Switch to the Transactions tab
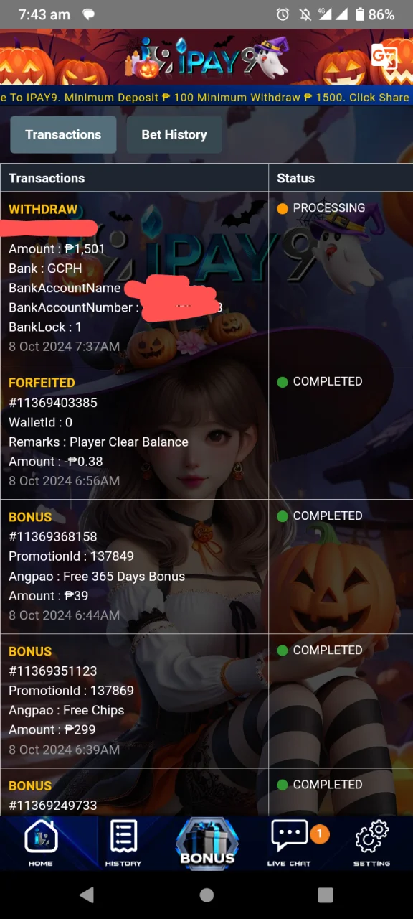Viewport: 413px width, 919px height. (x=63, y=135)
